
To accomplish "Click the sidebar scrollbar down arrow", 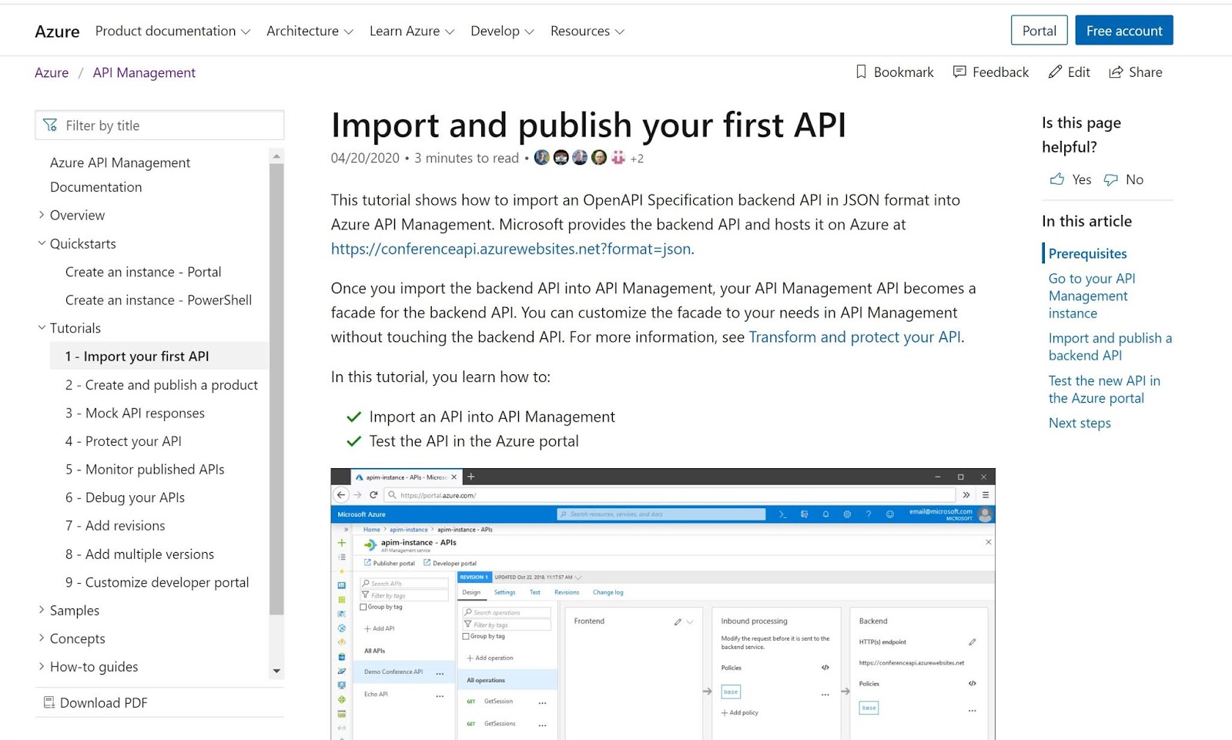I will coord(276,671).
